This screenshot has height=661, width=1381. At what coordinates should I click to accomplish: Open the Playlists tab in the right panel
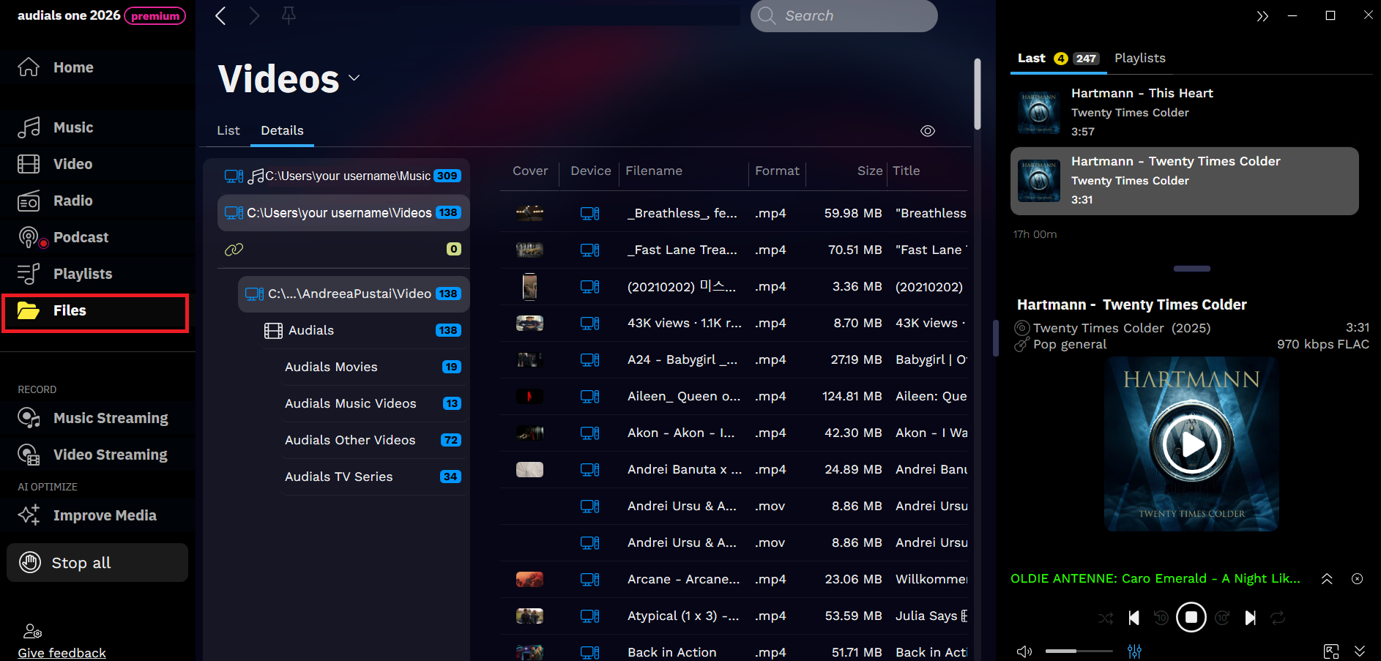pyautogui.click(x=1139, y=58)
